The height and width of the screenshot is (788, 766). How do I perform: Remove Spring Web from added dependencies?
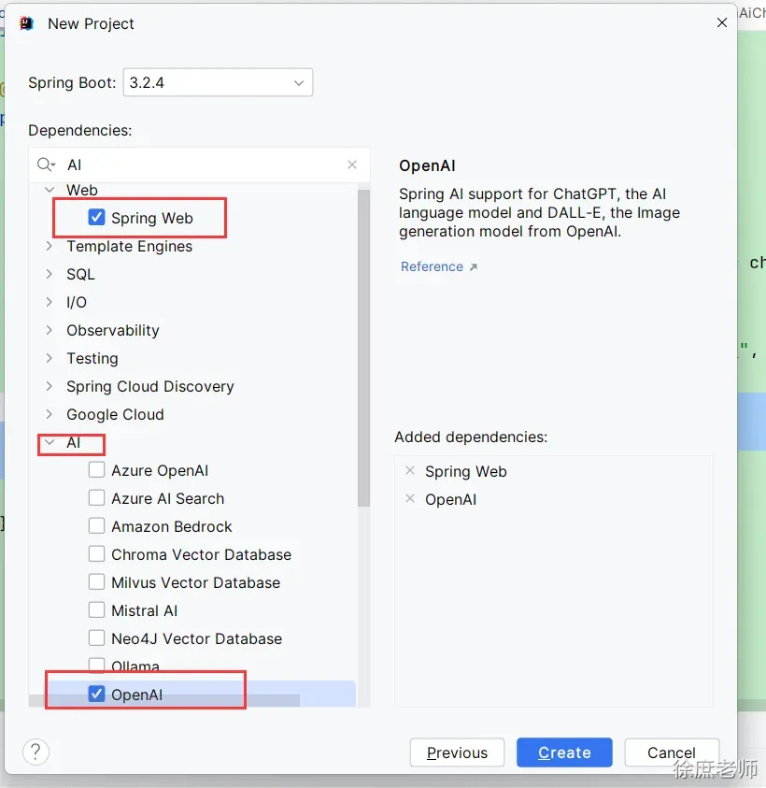pyautogui.click(x=410, y=470)
